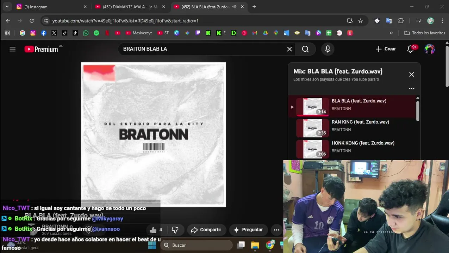Open Google Translate extension icon
The height and width of the screenshot is (253, 449).
click(389, 21)
